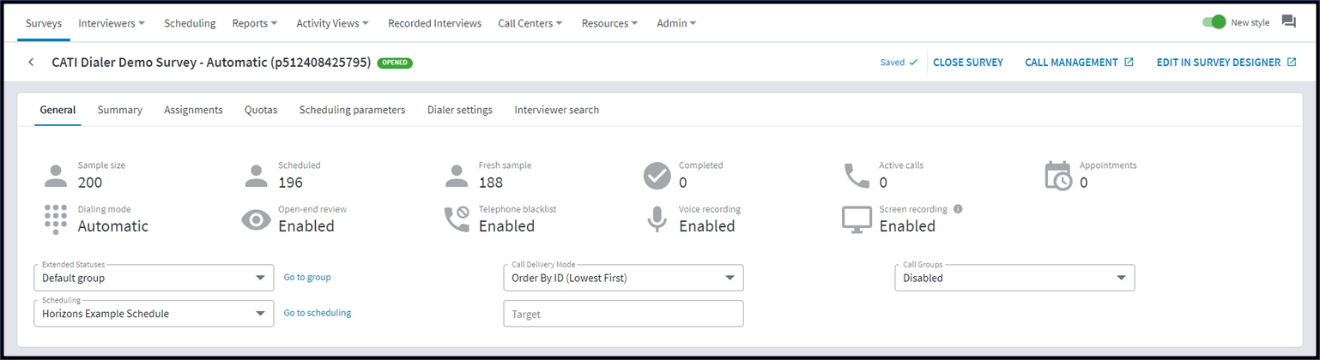The height and width of the screenshot is (360, 1320).
Task: Click the Telephone blacklist icon
Action: pos(457,219)
